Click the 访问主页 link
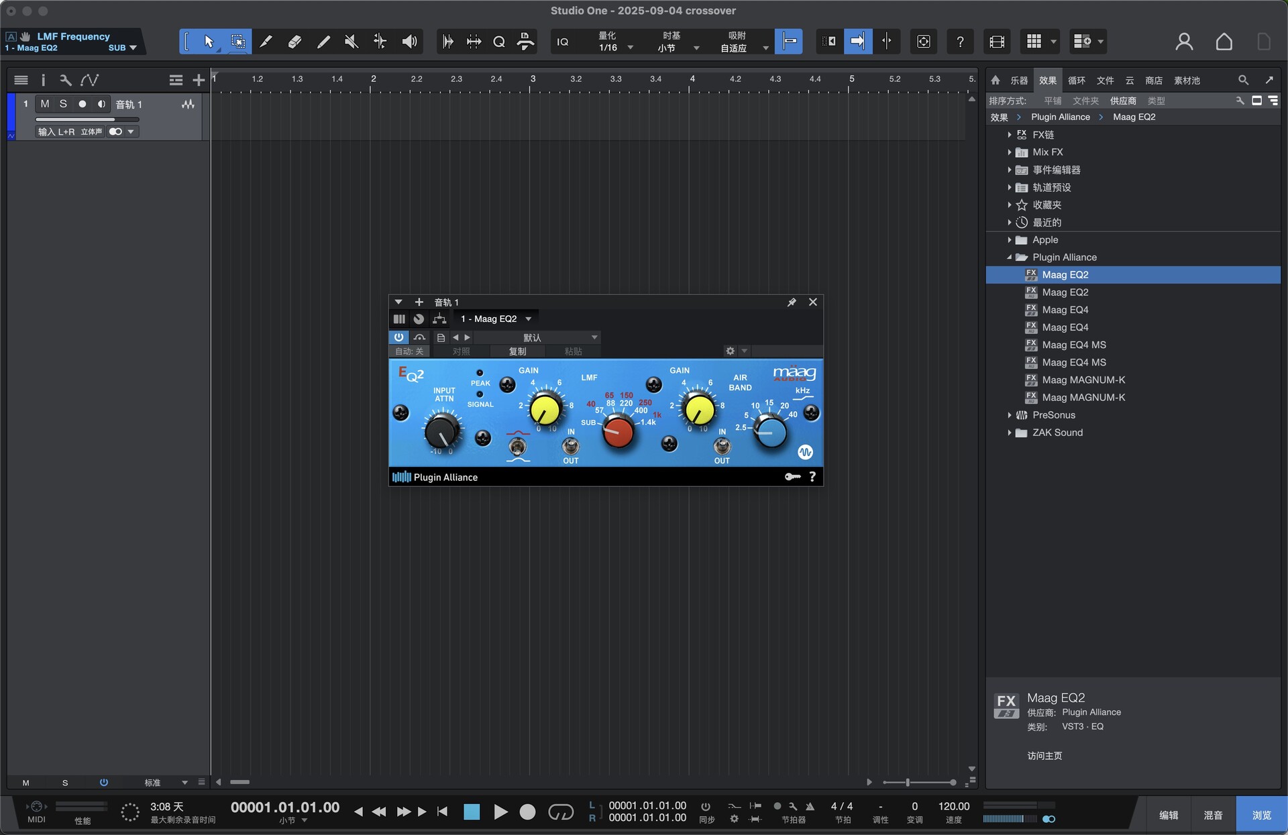1288x835 pixels. [x=1044, y=756]
